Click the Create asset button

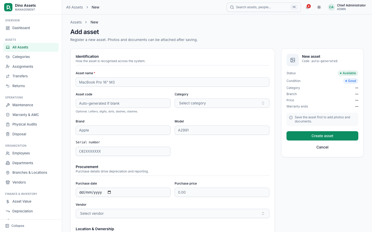322,136
